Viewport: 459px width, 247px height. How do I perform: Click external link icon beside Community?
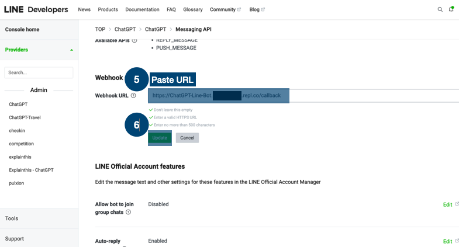(x=239, y=9)
